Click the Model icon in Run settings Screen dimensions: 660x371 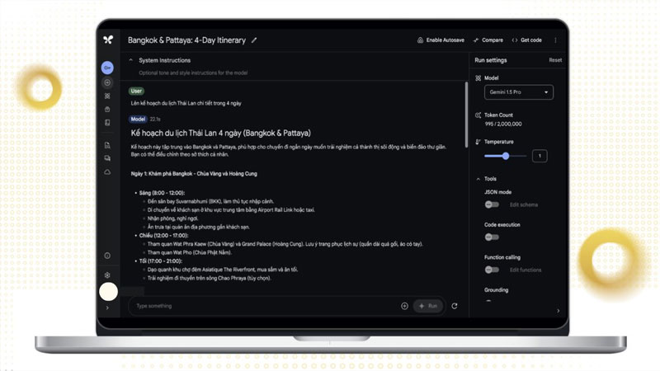[478, 78]
